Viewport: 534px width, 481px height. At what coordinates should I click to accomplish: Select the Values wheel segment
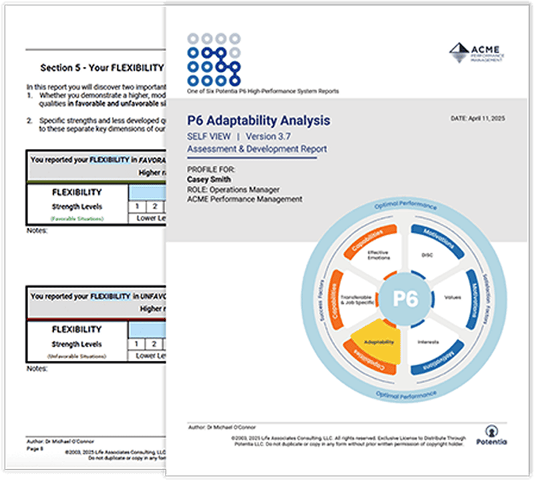(x=453, y=297)
